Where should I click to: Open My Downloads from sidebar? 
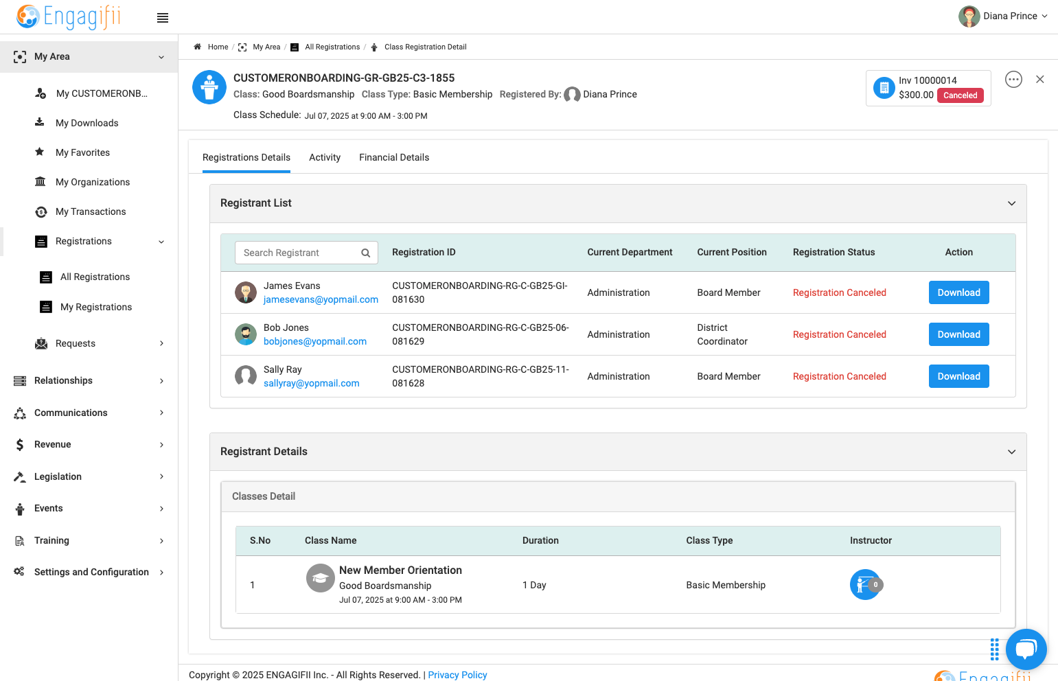click(x=87, y=123)
